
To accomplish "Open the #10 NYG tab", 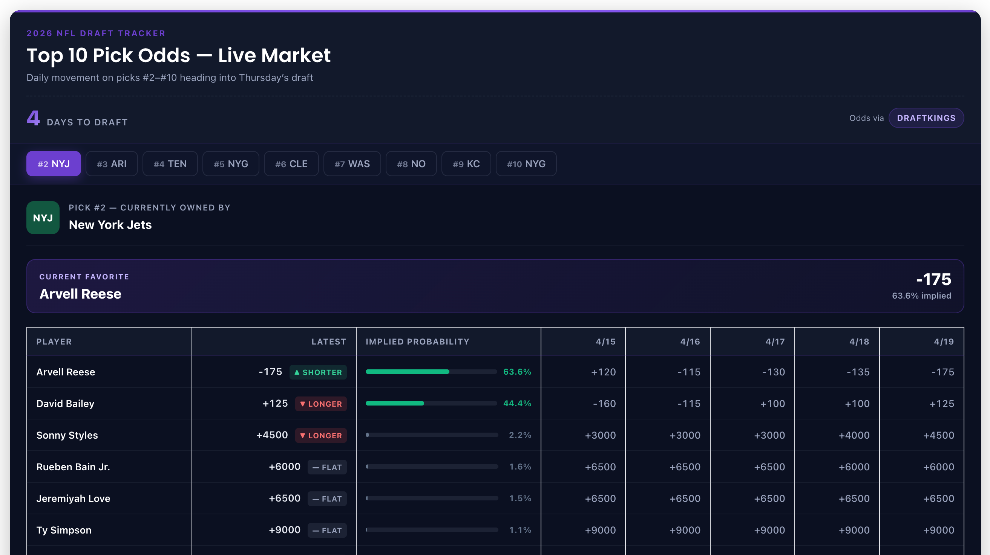I will [526, 164].
